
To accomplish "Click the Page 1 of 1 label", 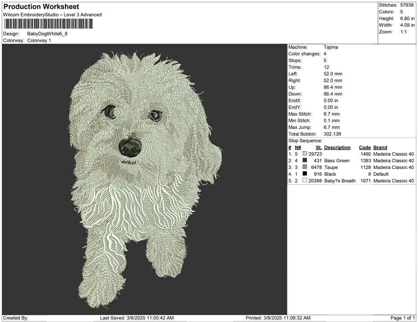I will 403,318.
